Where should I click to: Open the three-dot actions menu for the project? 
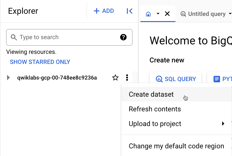(x=127, y=78)
